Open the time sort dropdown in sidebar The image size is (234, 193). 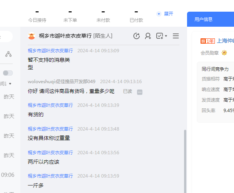(6, 84)
